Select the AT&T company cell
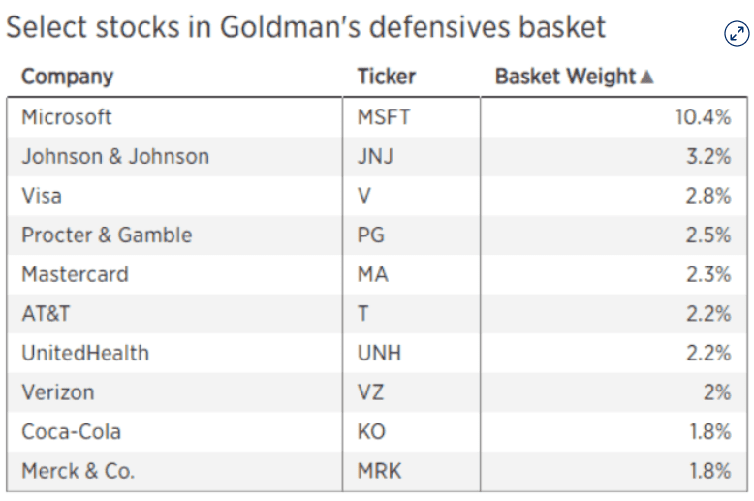754x501 pixels. click(x=46, y=314)
